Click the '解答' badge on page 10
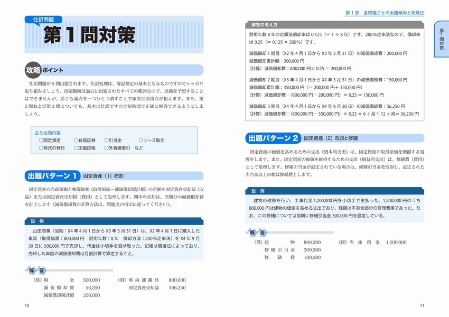This screenshot has height=317, width=449. [x=36, y=270]
